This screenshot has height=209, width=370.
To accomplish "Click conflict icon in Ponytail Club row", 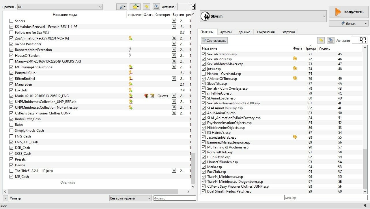I will (x=130, y=73).
